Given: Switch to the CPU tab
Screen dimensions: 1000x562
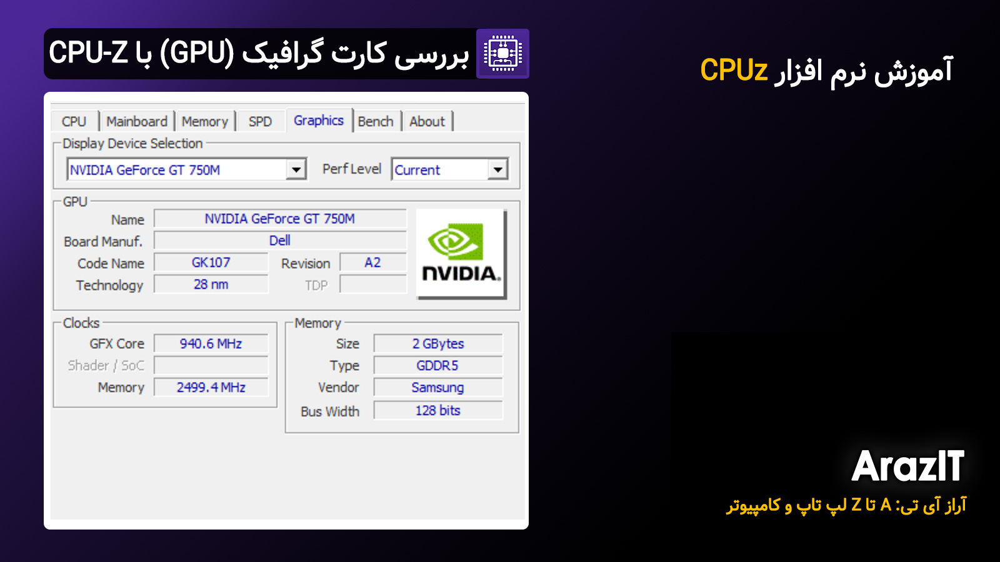Looking at the screenshot, I should pyautogui.click(x=74, y=121).
